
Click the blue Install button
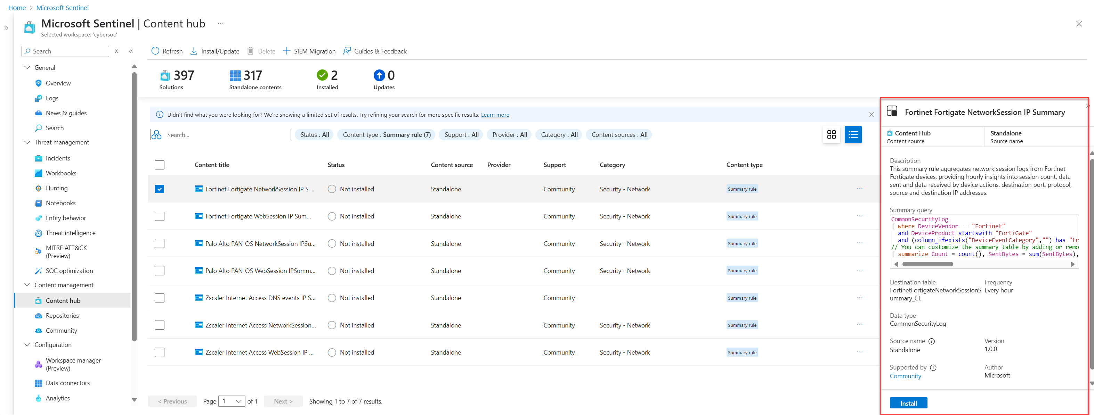(908, 403)
